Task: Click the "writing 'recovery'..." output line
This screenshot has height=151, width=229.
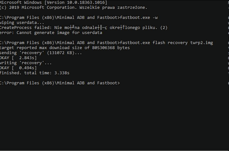Action: tap(26, 63)
